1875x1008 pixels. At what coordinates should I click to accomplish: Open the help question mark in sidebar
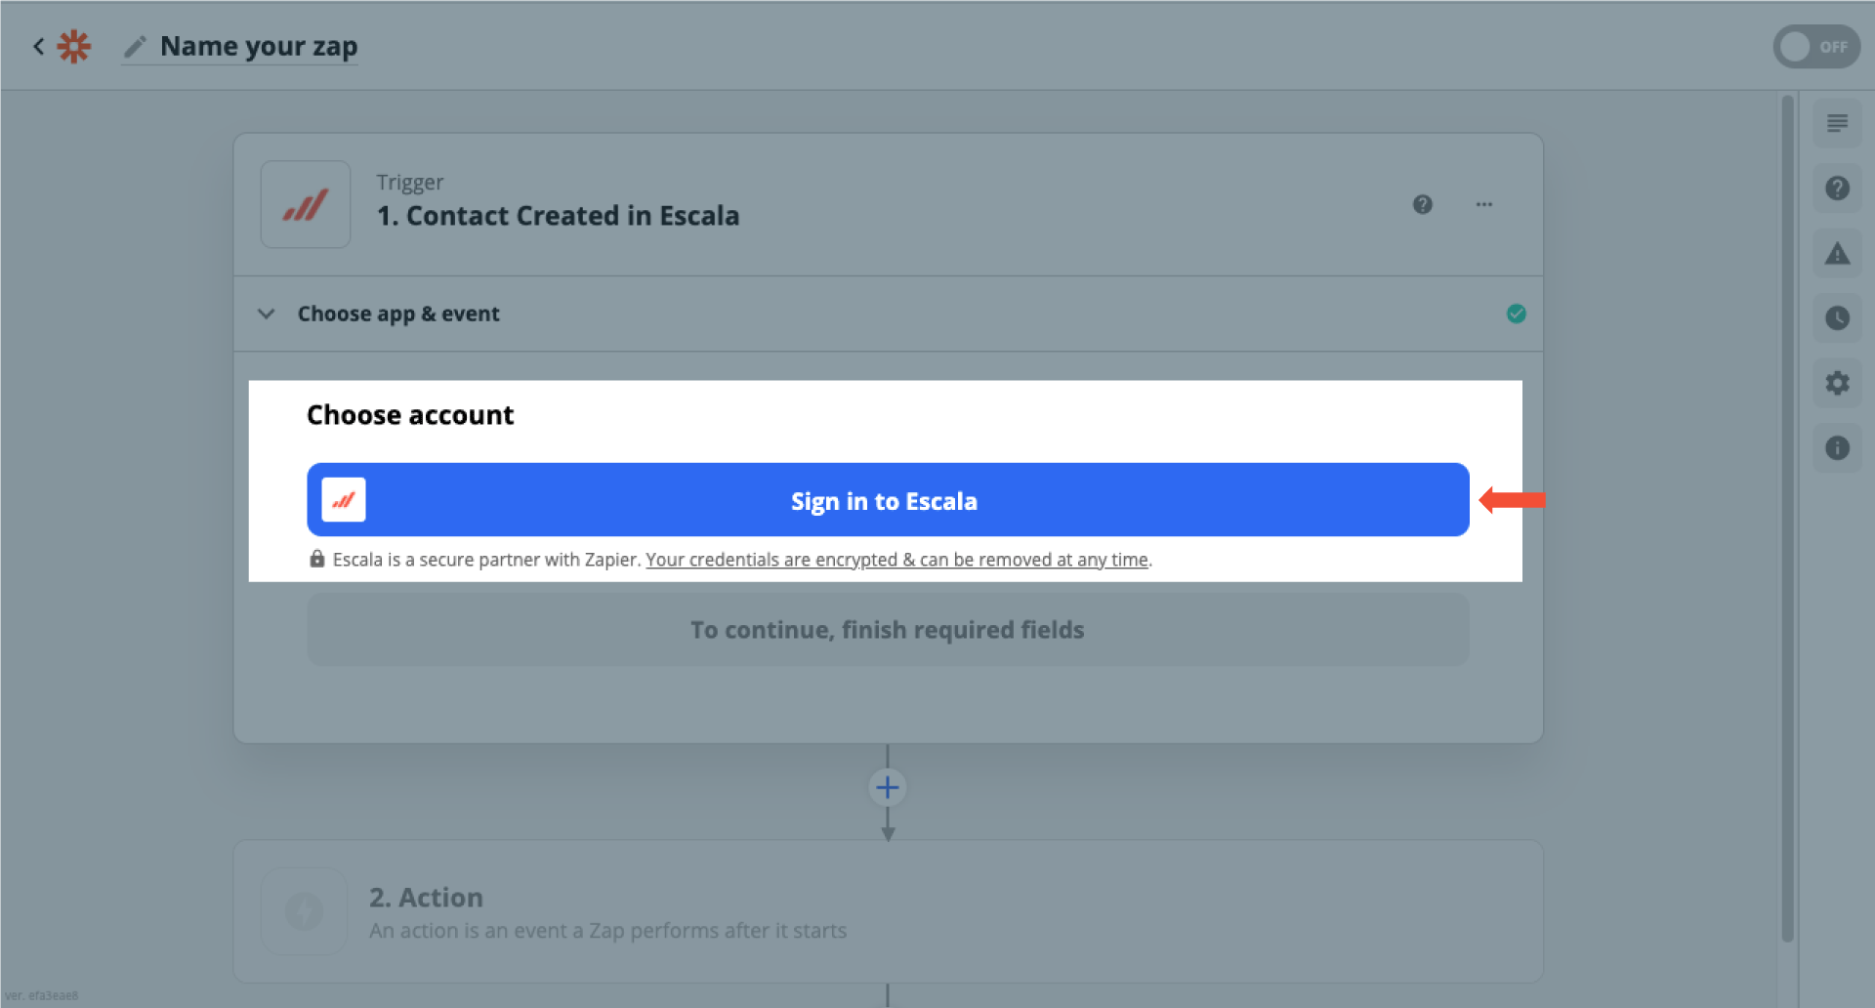pyautogui.click(x=1837, y=188)
